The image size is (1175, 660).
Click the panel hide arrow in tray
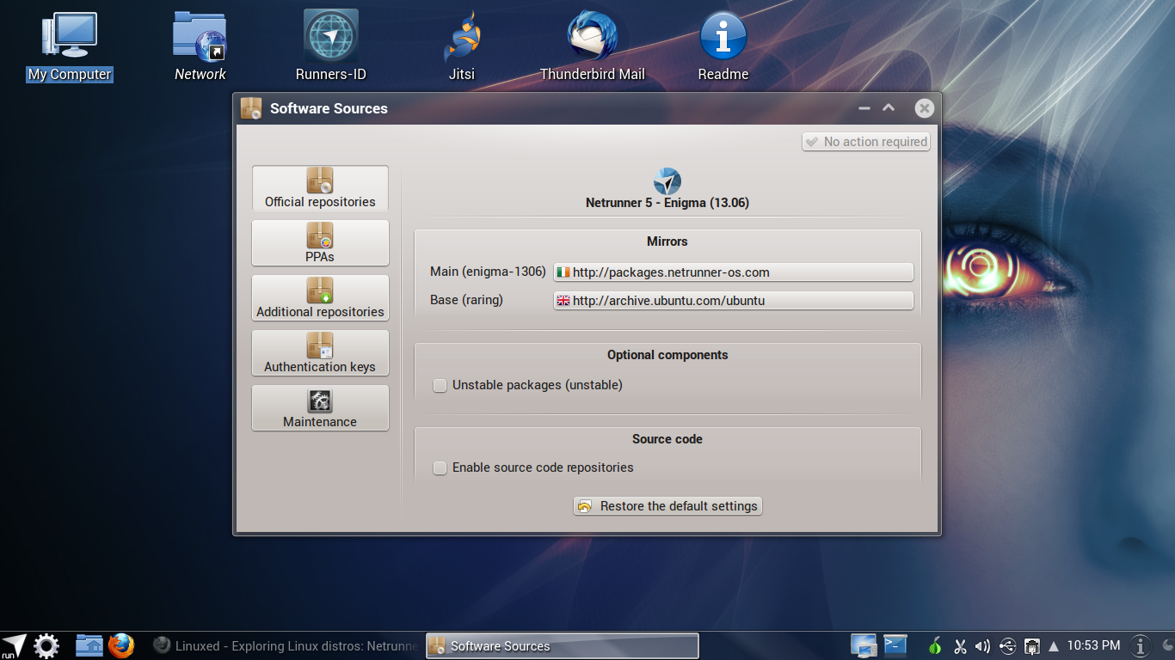click(1053, 645)
